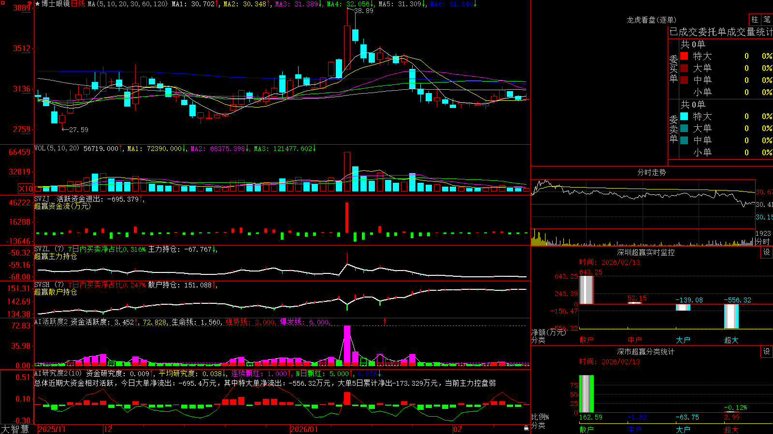Click the 超赢主力持仓 indicator label
This screenshot has width=773, height=434.
[55, 256]
